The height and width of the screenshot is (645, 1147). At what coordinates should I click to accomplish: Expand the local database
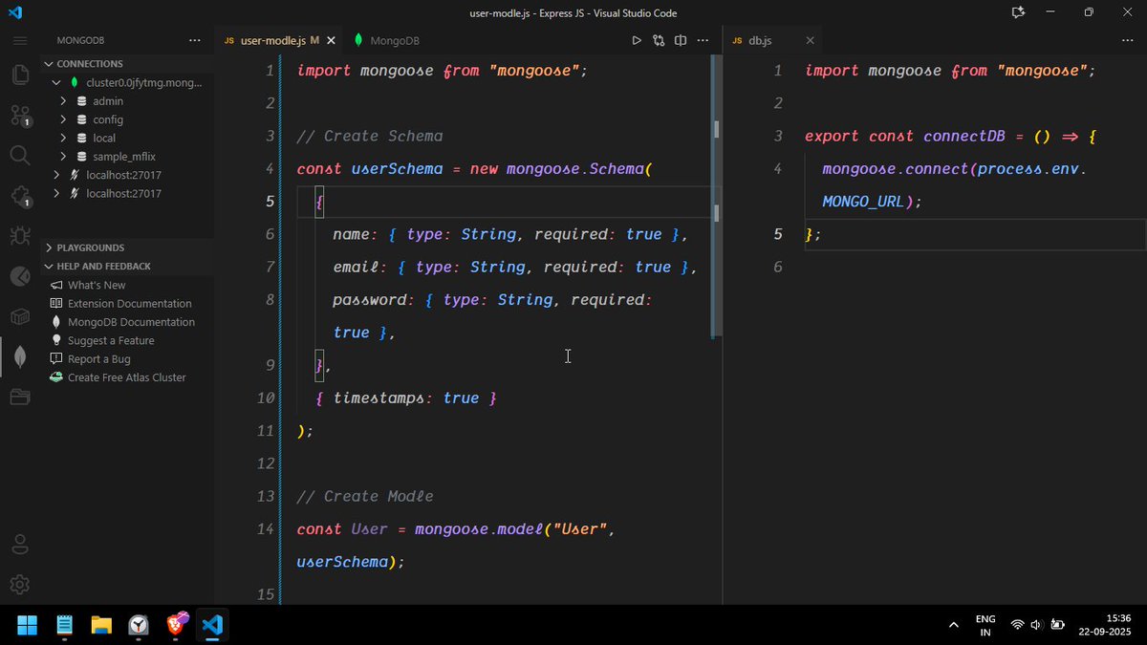(63, 138)
